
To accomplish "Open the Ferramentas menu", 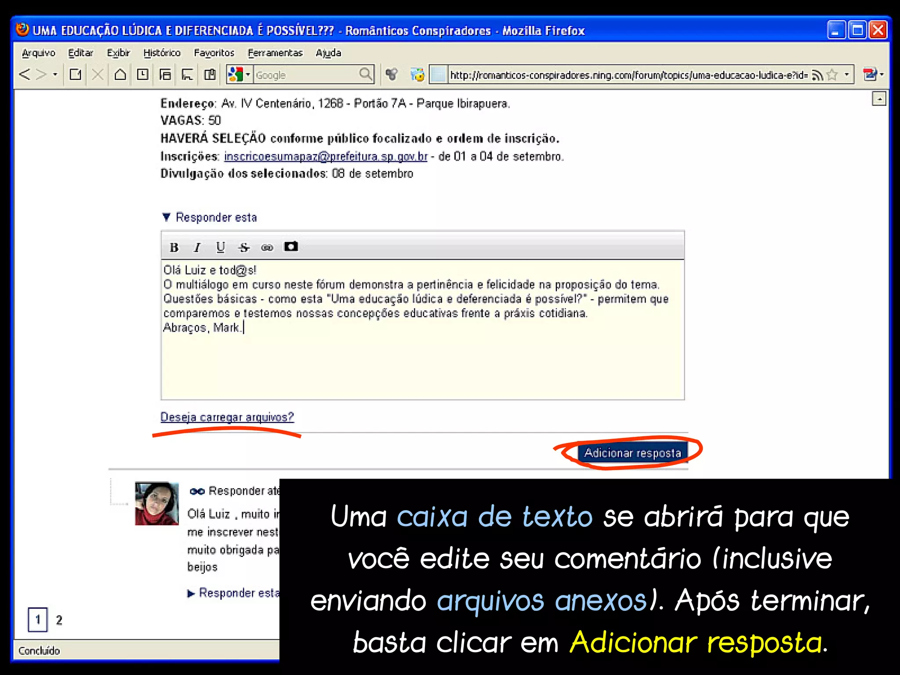I will point(275,53).
